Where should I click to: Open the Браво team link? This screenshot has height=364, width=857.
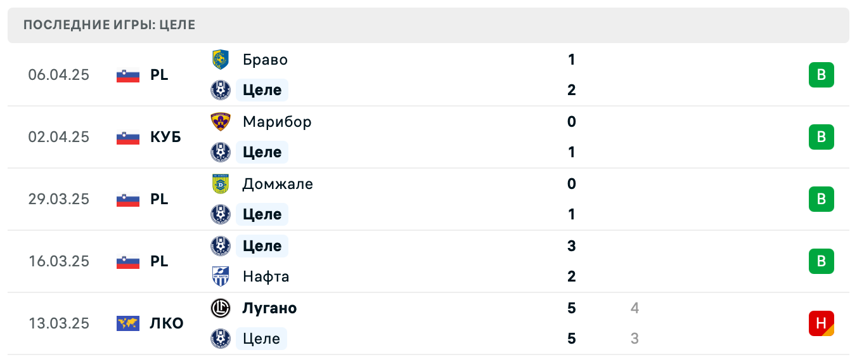(265, 60)
